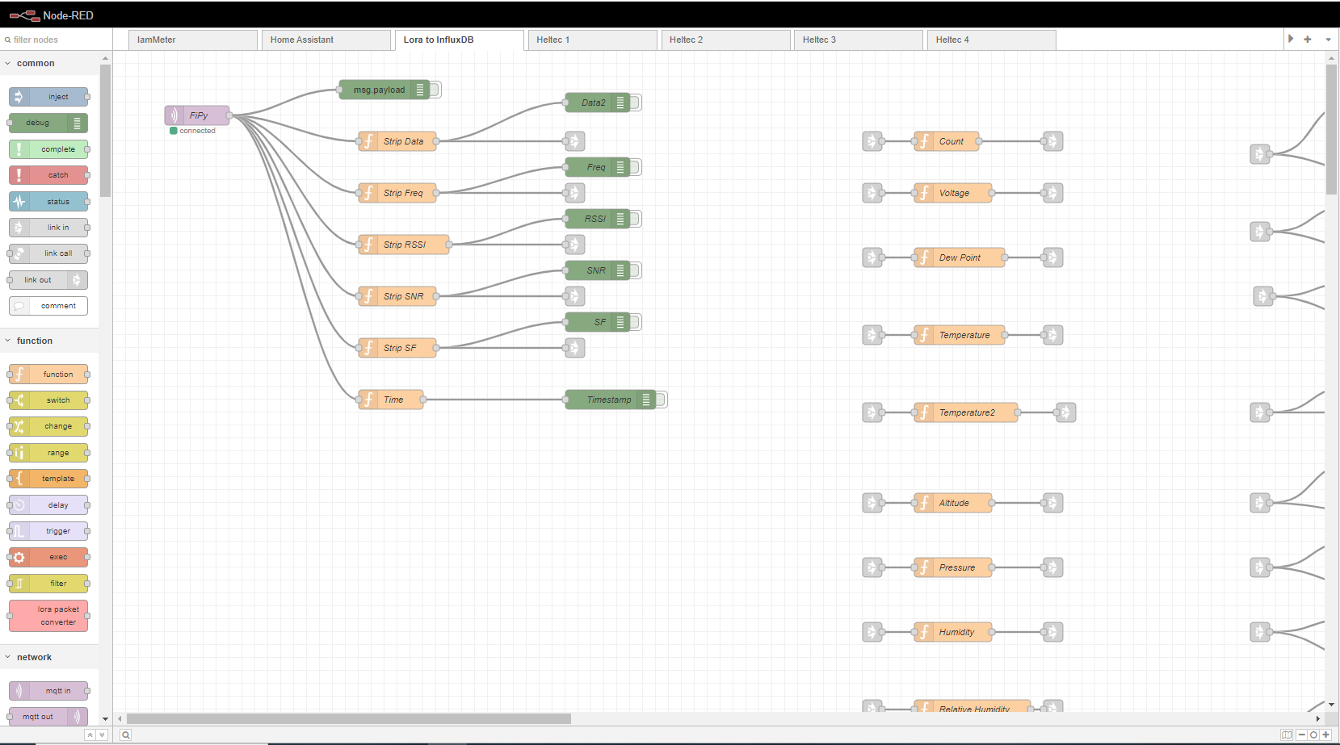1340x745 pixels.
Task: Click the workspace horizontal scrollbar
Action: pos(349,718)
